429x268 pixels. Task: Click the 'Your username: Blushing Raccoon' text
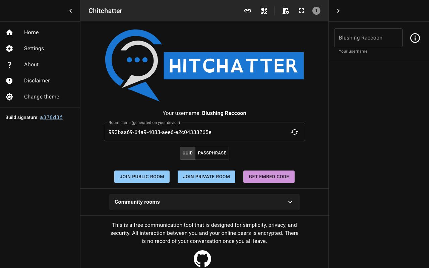coord(204,113)
